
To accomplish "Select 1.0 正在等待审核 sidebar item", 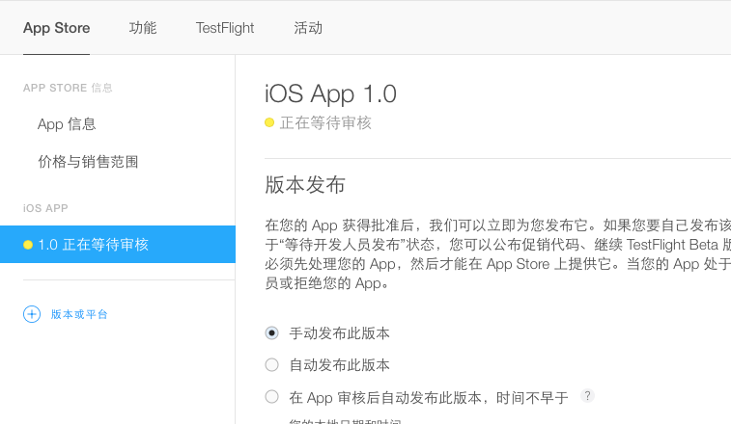I will [x=118, y=245].
